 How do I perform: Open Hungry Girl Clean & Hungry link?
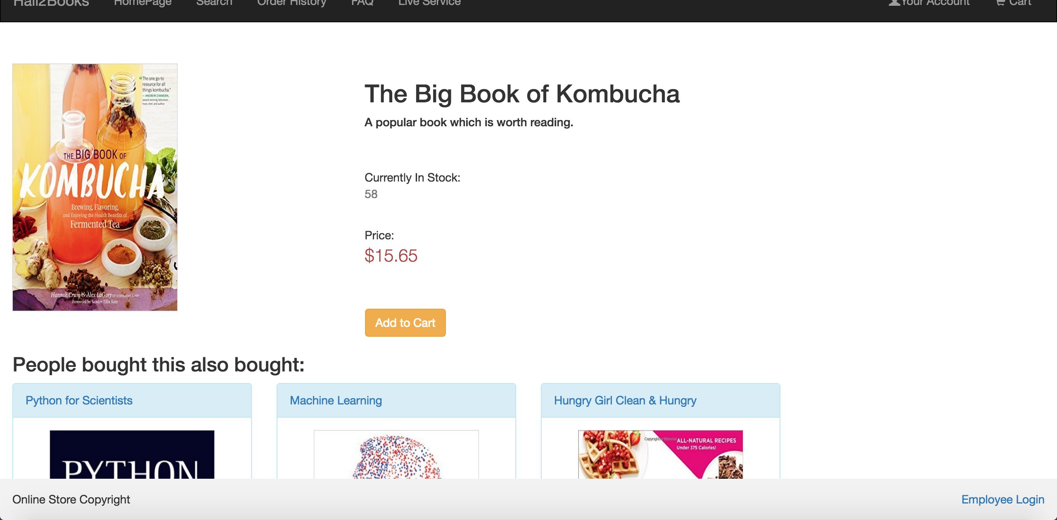point(625,400)
